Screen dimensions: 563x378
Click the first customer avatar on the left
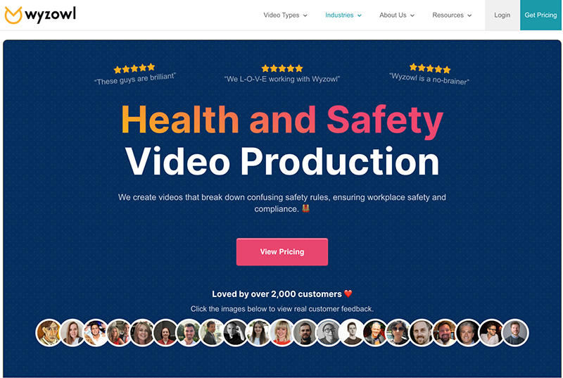[49, 332]
